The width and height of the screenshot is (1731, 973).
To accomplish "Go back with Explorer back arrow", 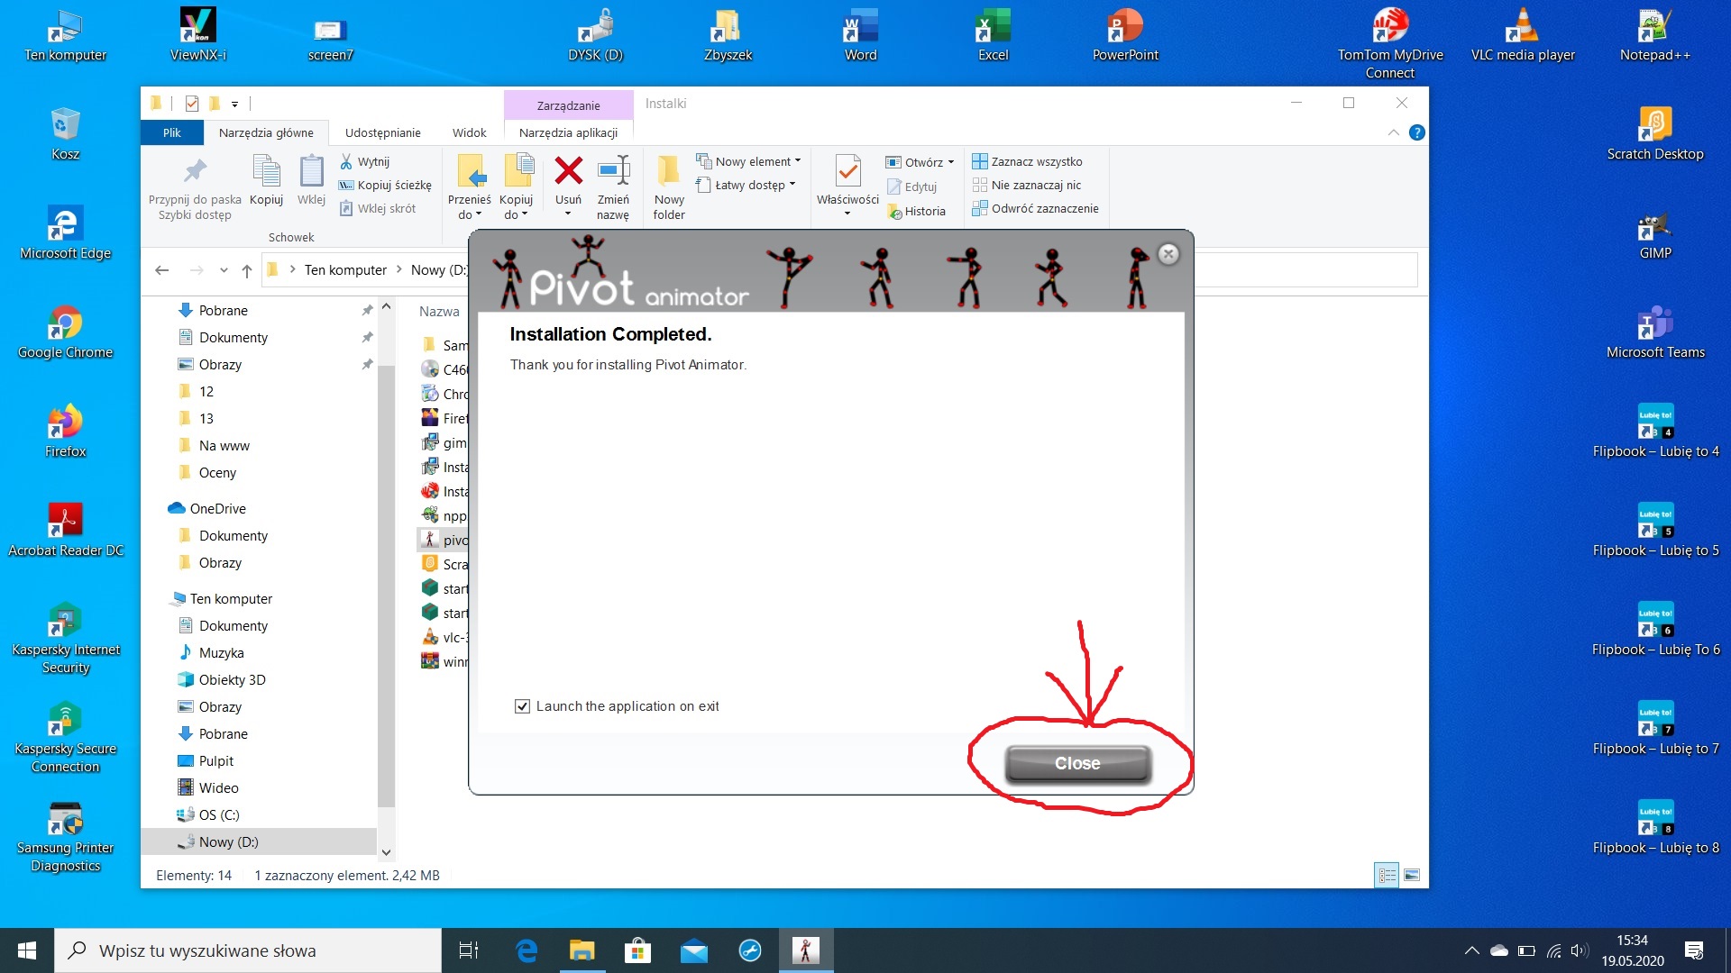I will point(161,270).
